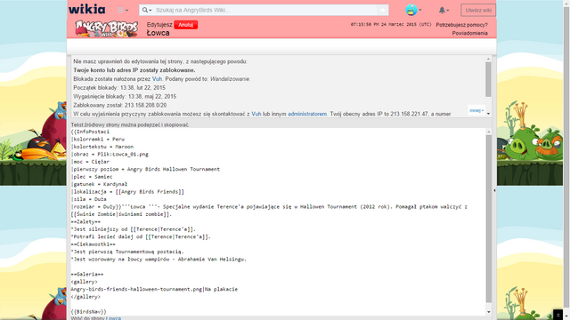This screenshot has height=320, width=570.
Task: Open the Wikia home logo
Action: click(x=87, y=10)
